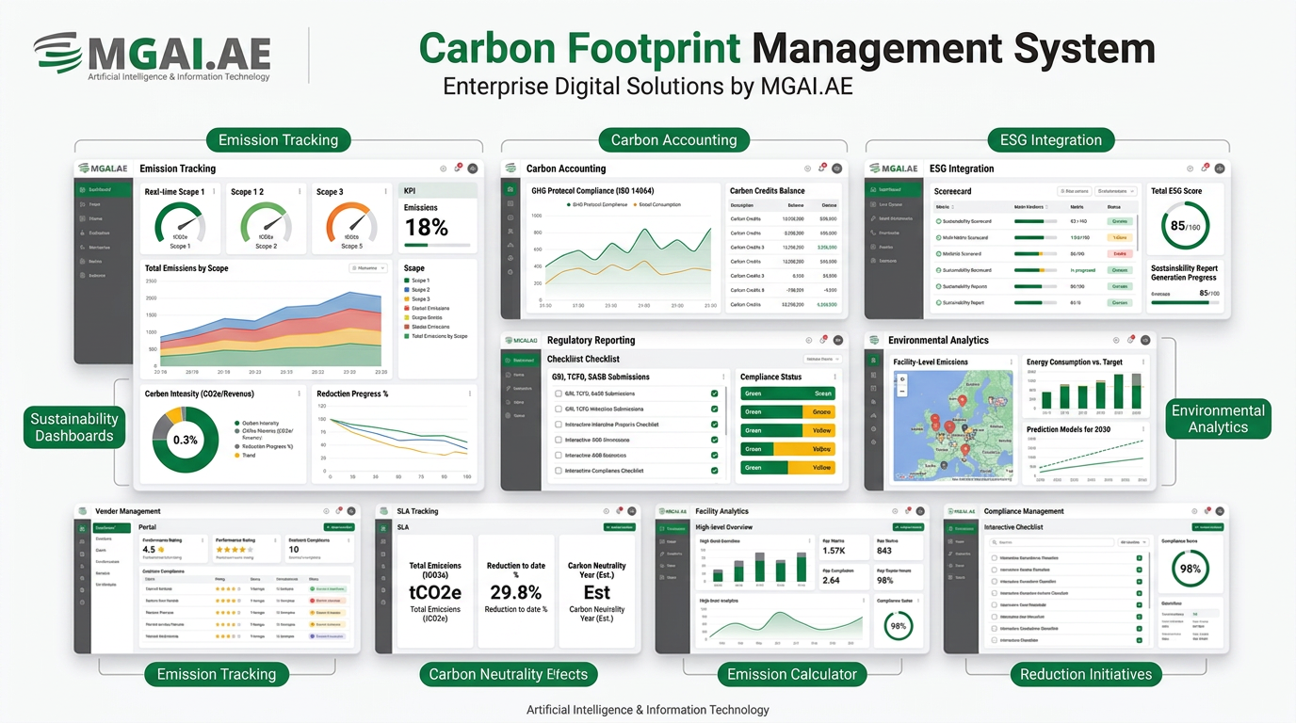Open options menu on Scope 3 gauge card
The height and width of the screenshot is (723, 1296).
point(385,191)
